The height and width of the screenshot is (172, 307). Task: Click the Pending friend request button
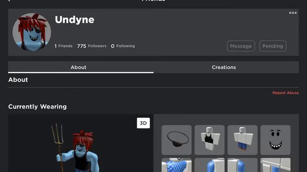(x=273, y=46)
